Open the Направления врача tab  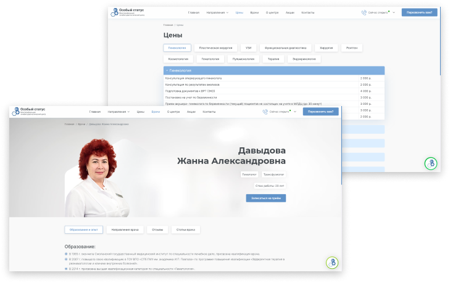(x=125, y=229)
